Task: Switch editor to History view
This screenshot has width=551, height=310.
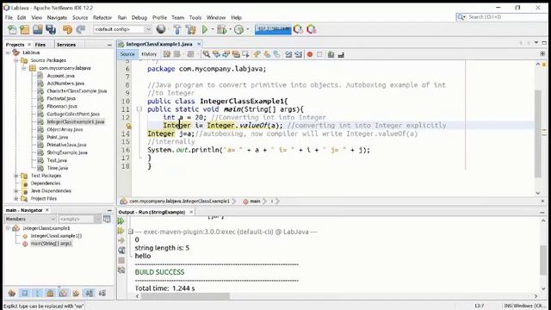Action: 149,54
